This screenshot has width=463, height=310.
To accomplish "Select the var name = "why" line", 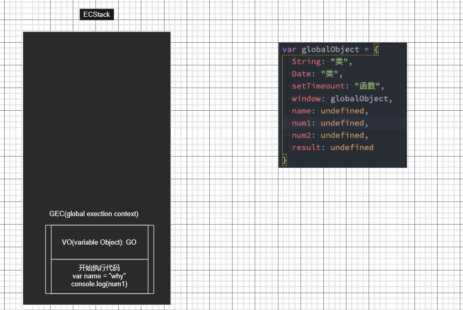I will tap(99, 276).
